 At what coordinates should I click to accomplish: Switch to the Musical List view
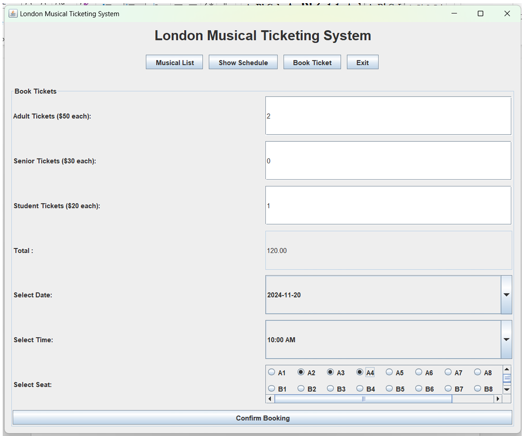(x=174, y=62)
